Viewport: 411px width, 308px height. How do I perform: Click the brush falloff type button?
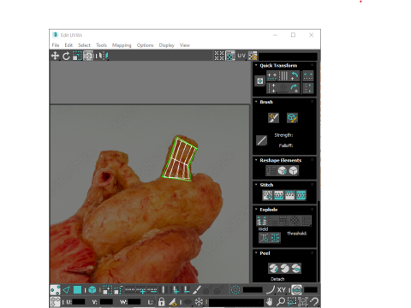click(261, 140)
